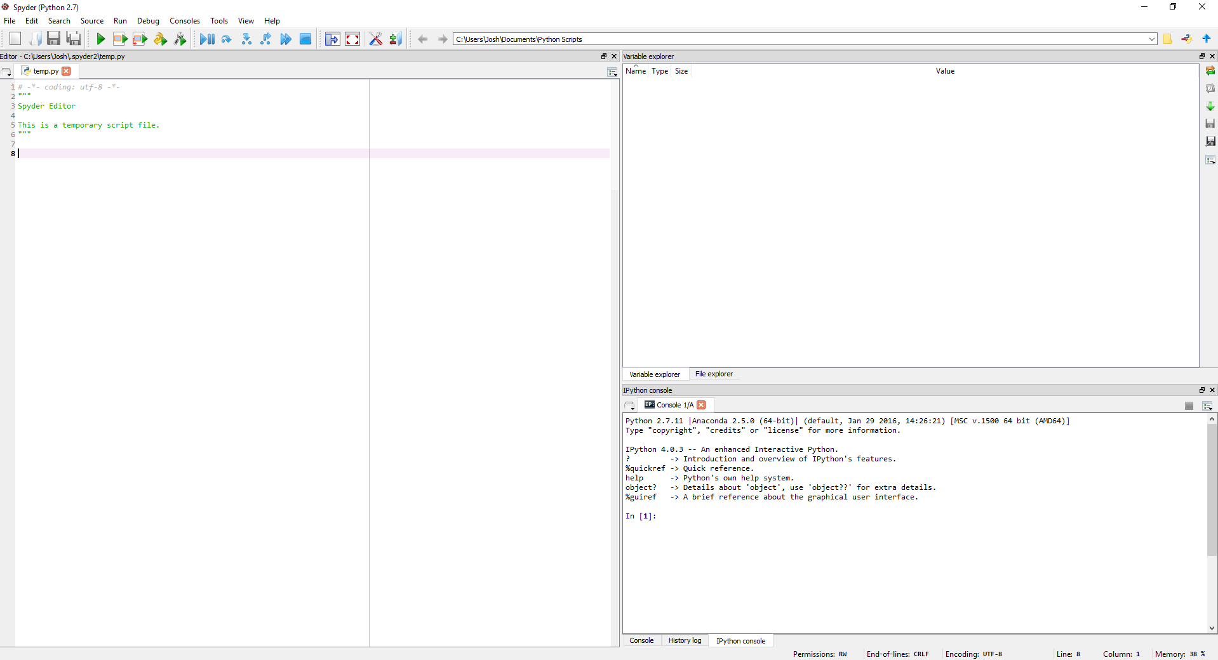Open the View menu
Image resolution: width=1218 pixels, height=660 pixels.
[246, 21]
